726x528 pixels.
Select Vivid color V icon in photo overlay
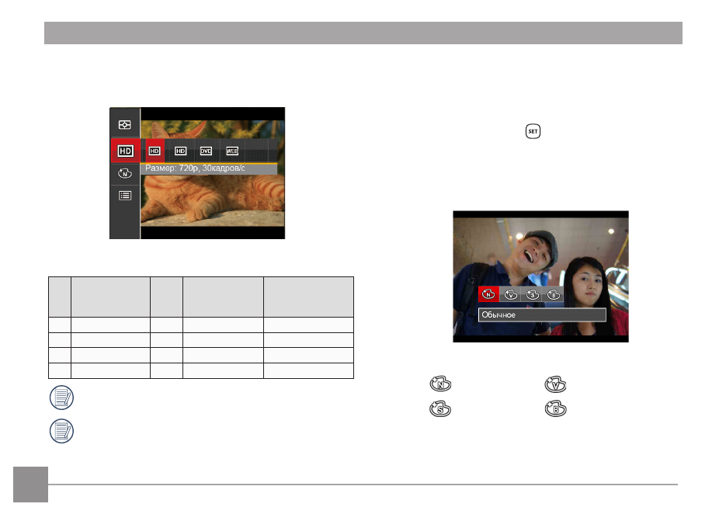point(511,294)
